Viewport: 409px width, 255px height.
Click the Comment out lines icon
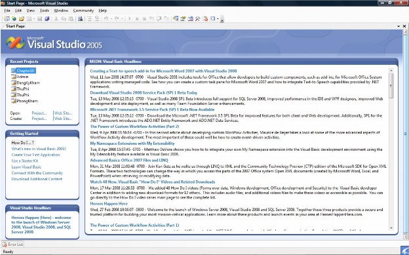coord(89,18)
